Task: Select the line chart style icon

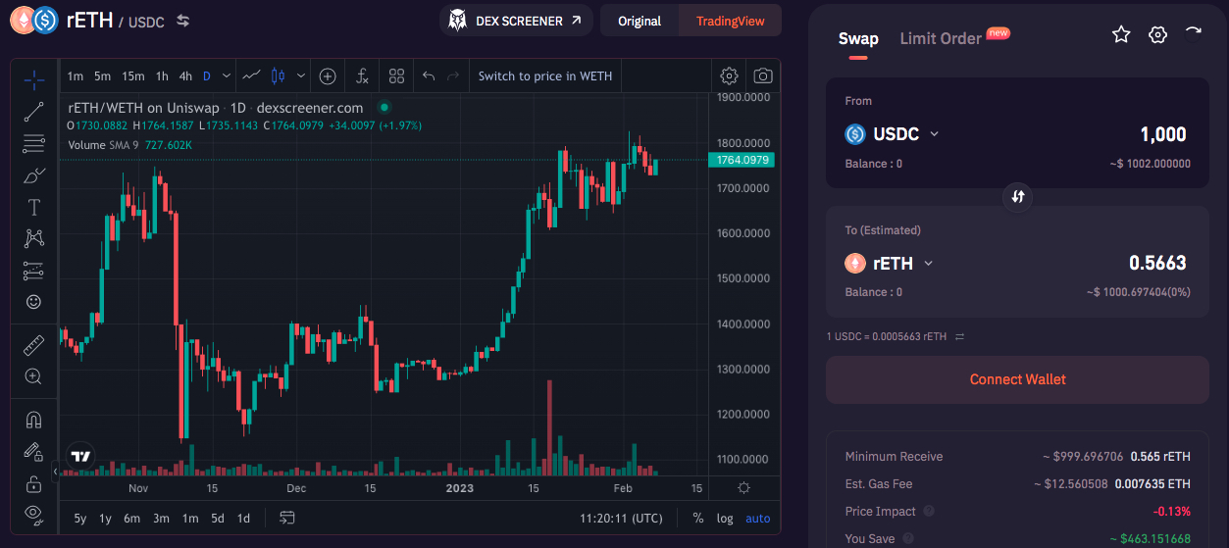Action: pyautogui.click(x=251, y=75)
